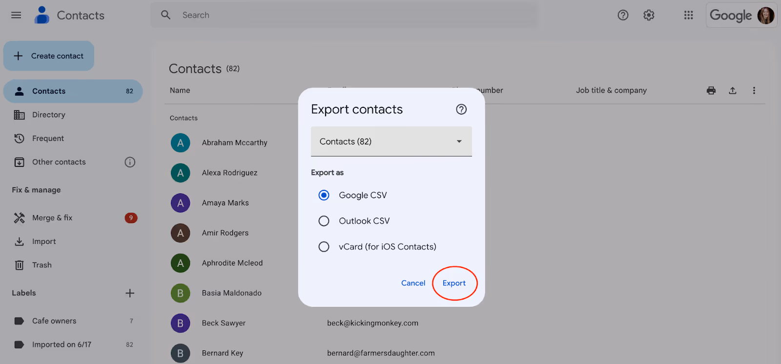Click the Other contacts info icon
This screenshot has width=781, height=364.
click(x=130, y=162)
